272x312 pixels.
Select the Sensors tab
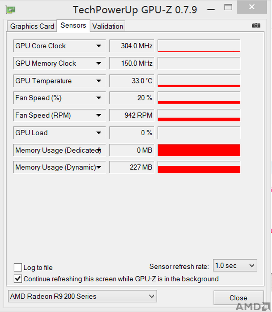pos(73,26)
